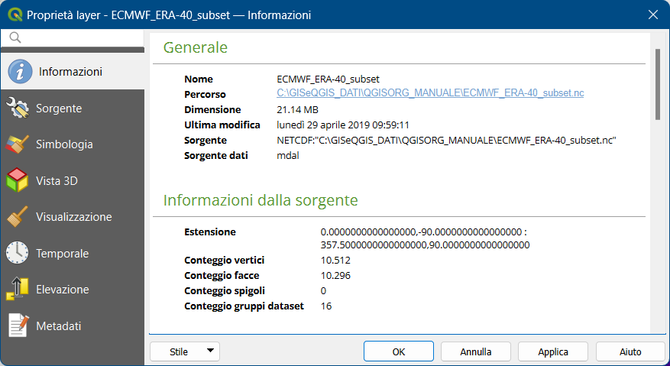Screen dimensions: 670x366
Task: Close the layer properties dialog
Action: (653, 15)
